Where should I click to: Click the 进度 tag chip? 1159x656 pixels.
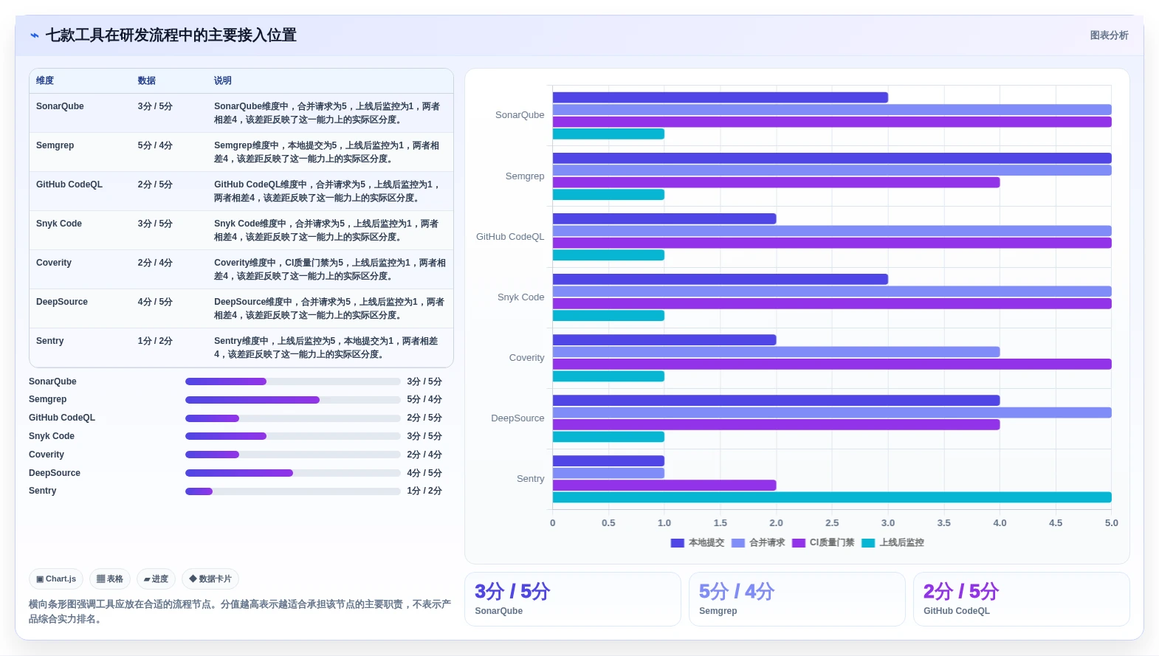click(x=156, y=579)
